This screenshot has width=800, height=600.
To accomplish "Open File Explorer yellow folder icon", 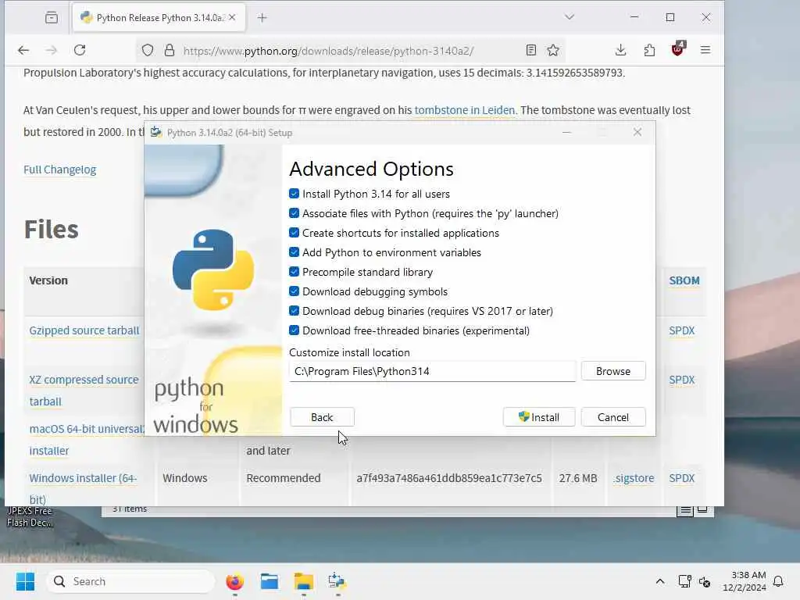I will coord(304,581).
